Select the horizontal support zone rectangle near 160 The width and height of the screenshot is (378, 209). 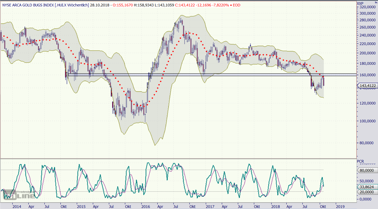point(187,75)
